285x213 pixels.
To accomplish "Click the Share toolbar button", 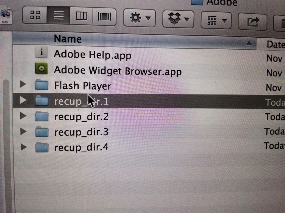I will coord(252,22).
